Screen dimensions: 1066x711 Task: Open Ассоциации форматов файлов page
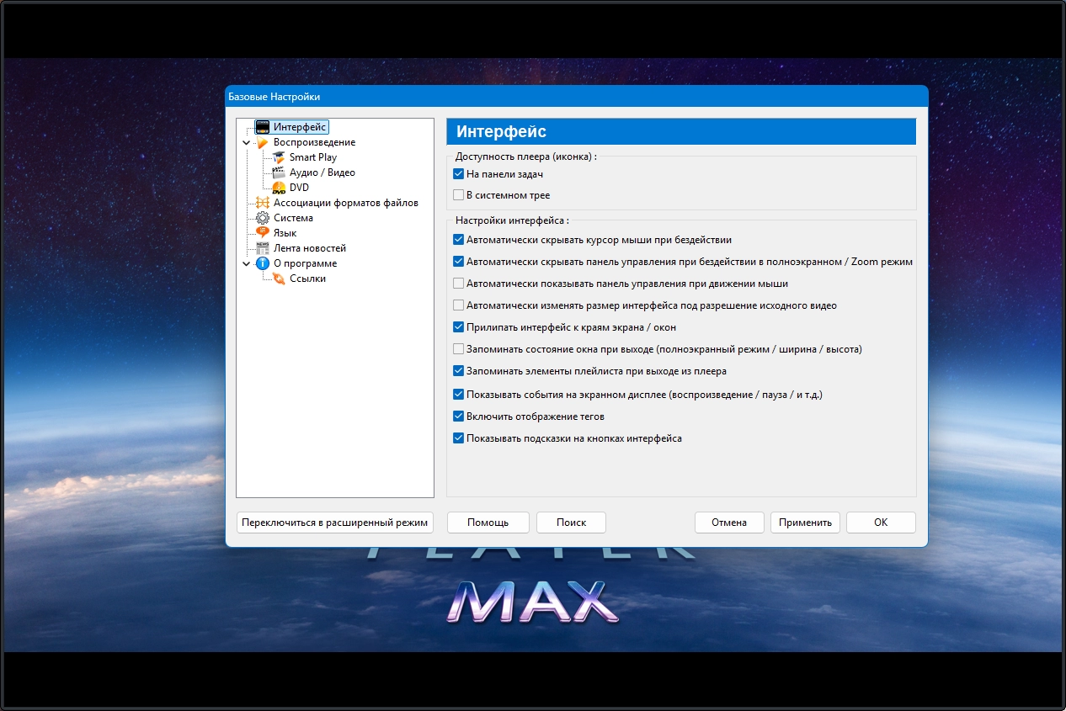(x=345, y=203)
